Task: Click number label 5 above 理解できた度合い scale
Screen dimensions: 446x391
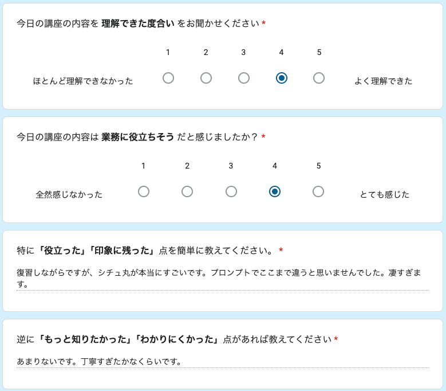Action: click(319, 52)
